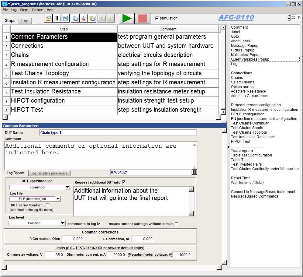Switch to the Steps tab
303x277 pixels.
click(10, 20)
